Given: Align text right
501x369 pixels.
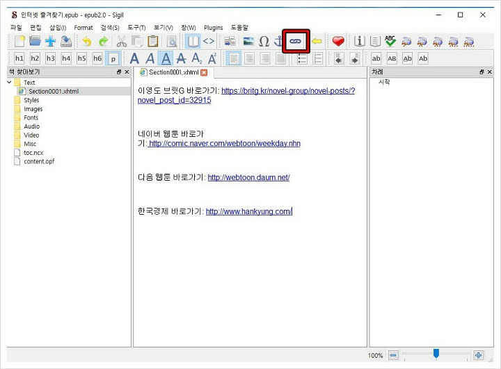Looking at the screenshot, I should 265,59.
